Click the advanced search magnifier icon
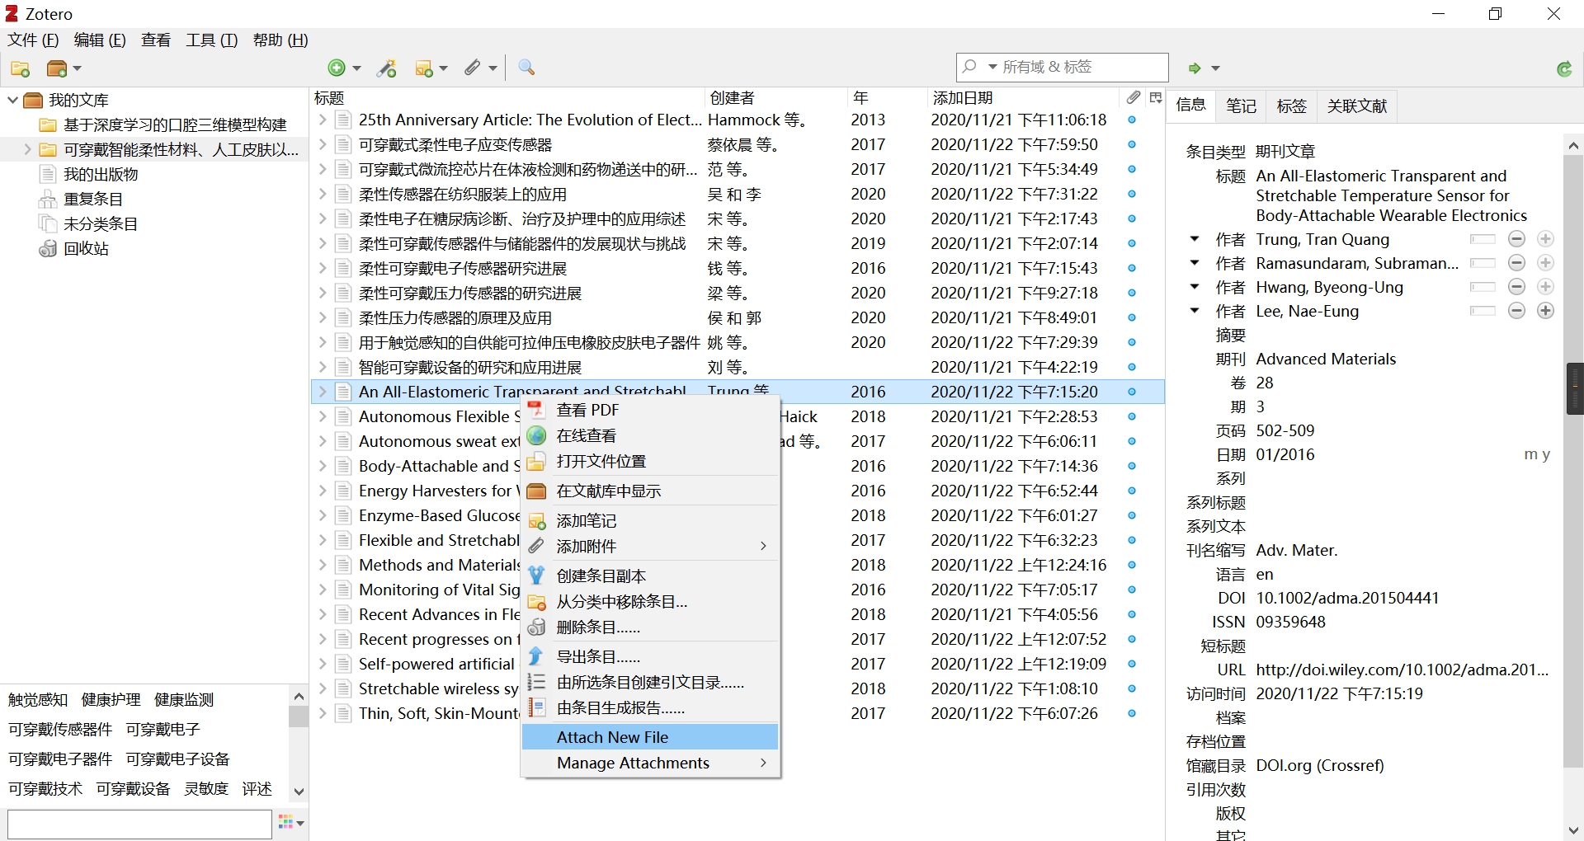1584x841 pixels. pyautogui.click(x=526, y=68)
